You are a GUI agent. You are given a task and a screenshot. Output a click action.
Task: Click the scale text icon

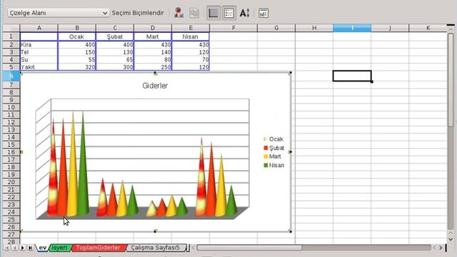pos(244,13)
